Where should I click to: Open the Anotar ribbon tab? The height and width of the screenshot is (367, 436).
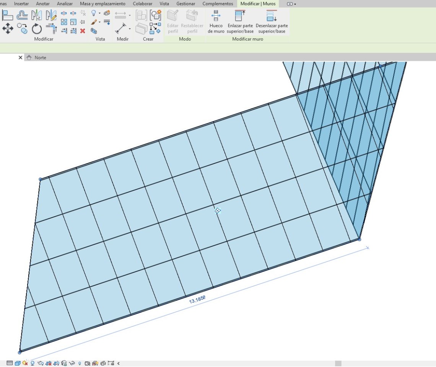pyautogui.click(x=43, y=4)
